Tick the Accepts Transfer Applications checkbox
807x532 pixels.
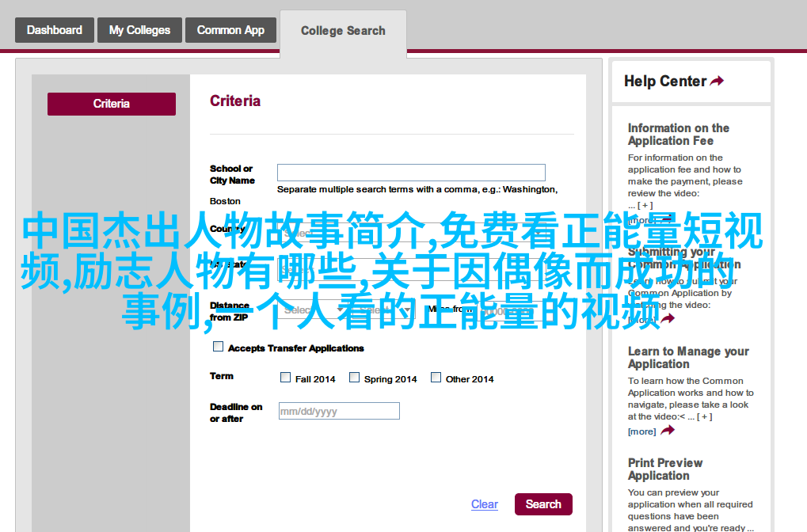(x=219, y=347)
